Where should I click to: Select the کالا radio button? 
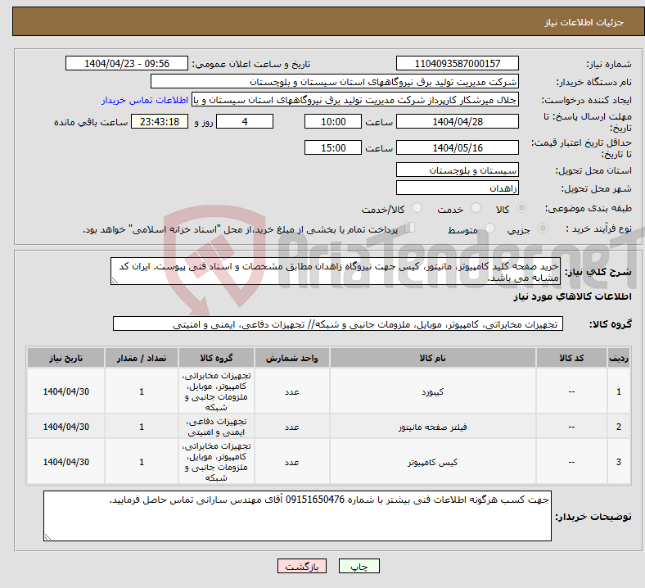click(521, 208)
